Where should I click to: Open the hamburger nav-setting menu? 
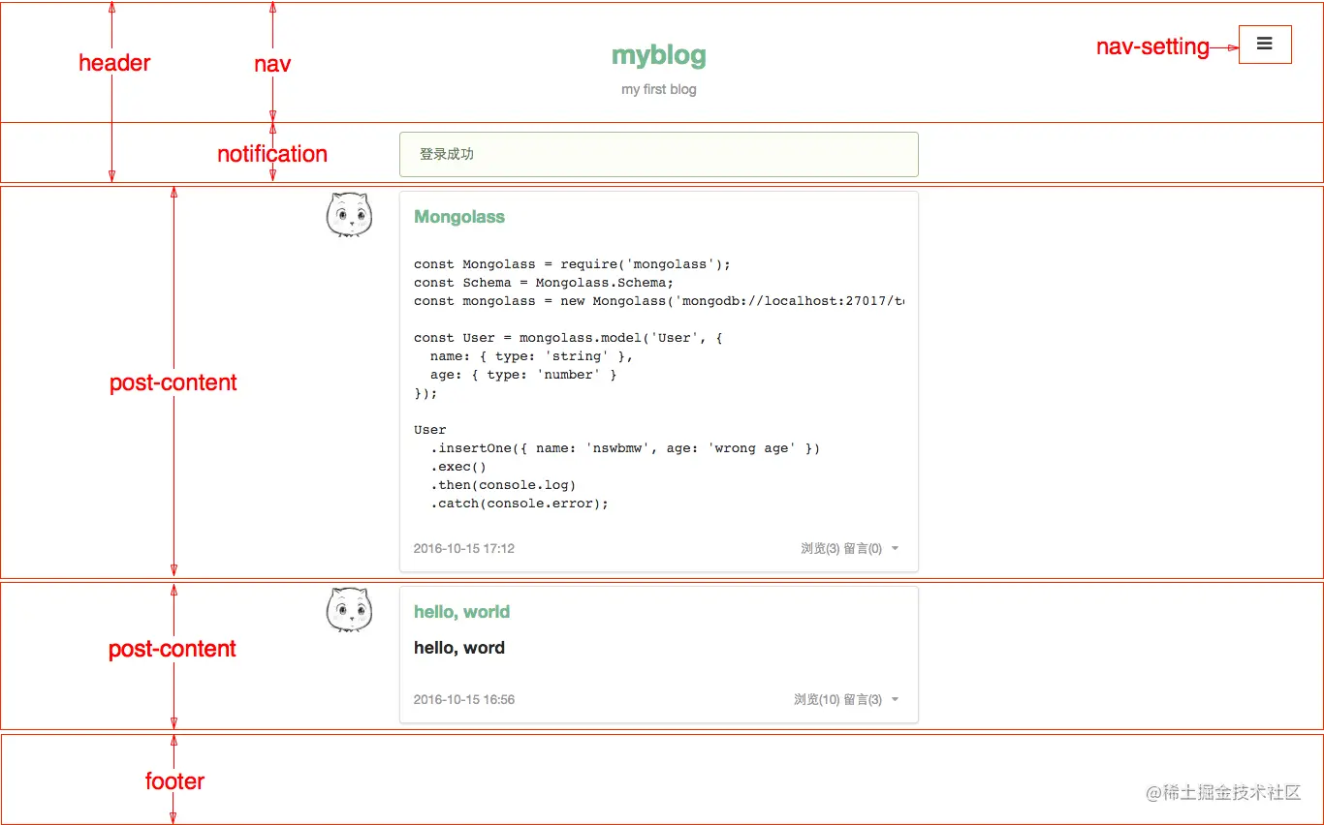click(1265, 45)
